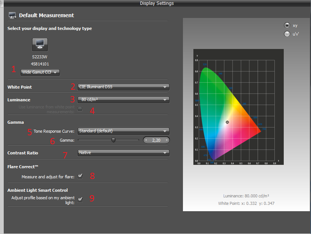Click the Display Settings title bar
The height and width of the screenshot is (234, 311).
pyautogui.click(x=157, y=3)
